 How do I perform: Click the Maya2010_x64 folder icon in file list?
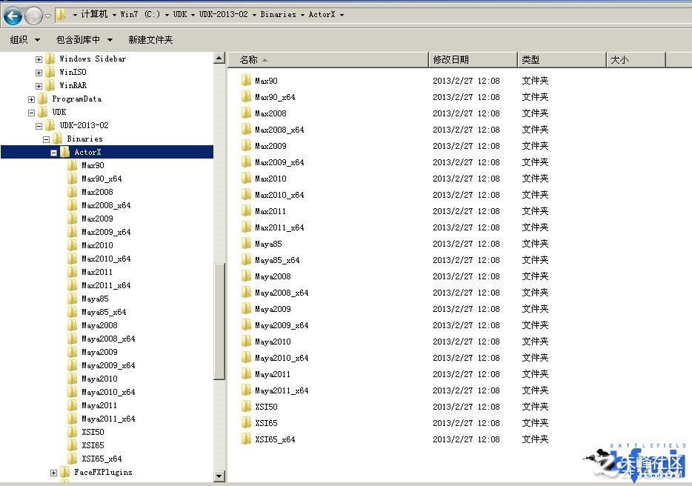246,358
